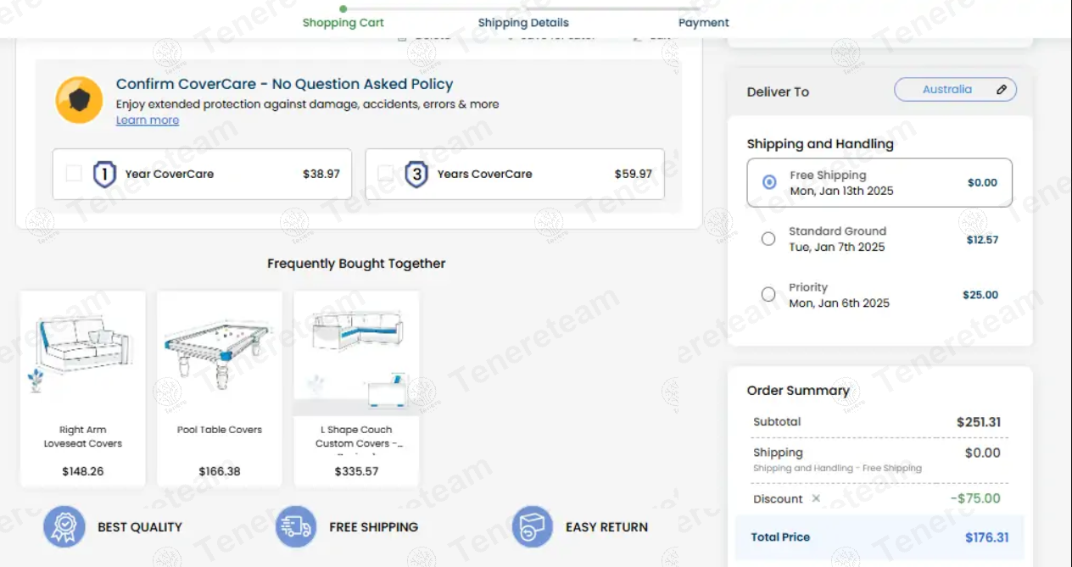This screenshot has width=1072, height=567.
Task: Select the Free Shipping radio option
Action: point(769,182)
